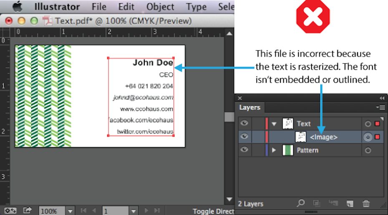Viewport: 388px width, 215px height.
Task: Toggle visibility of the <Image> sublayer
Action: 245,137
